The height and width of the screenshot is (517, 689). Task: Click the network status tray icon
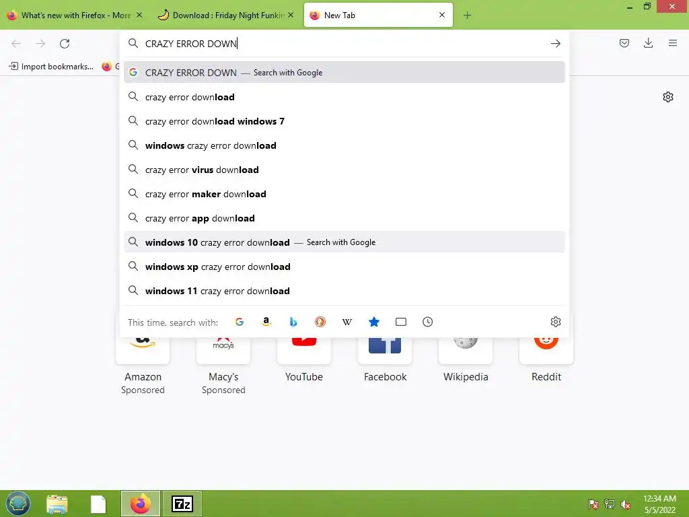click(610, 504)
